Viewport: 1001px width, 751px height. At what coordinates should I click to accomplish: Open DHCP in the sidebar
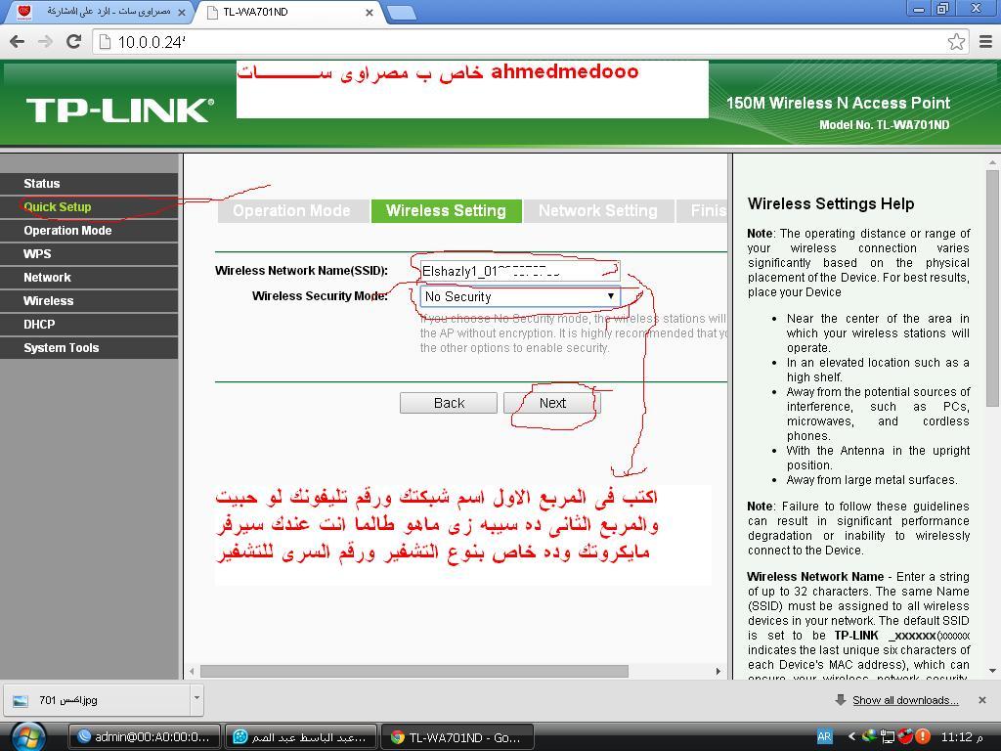(89, 325)
